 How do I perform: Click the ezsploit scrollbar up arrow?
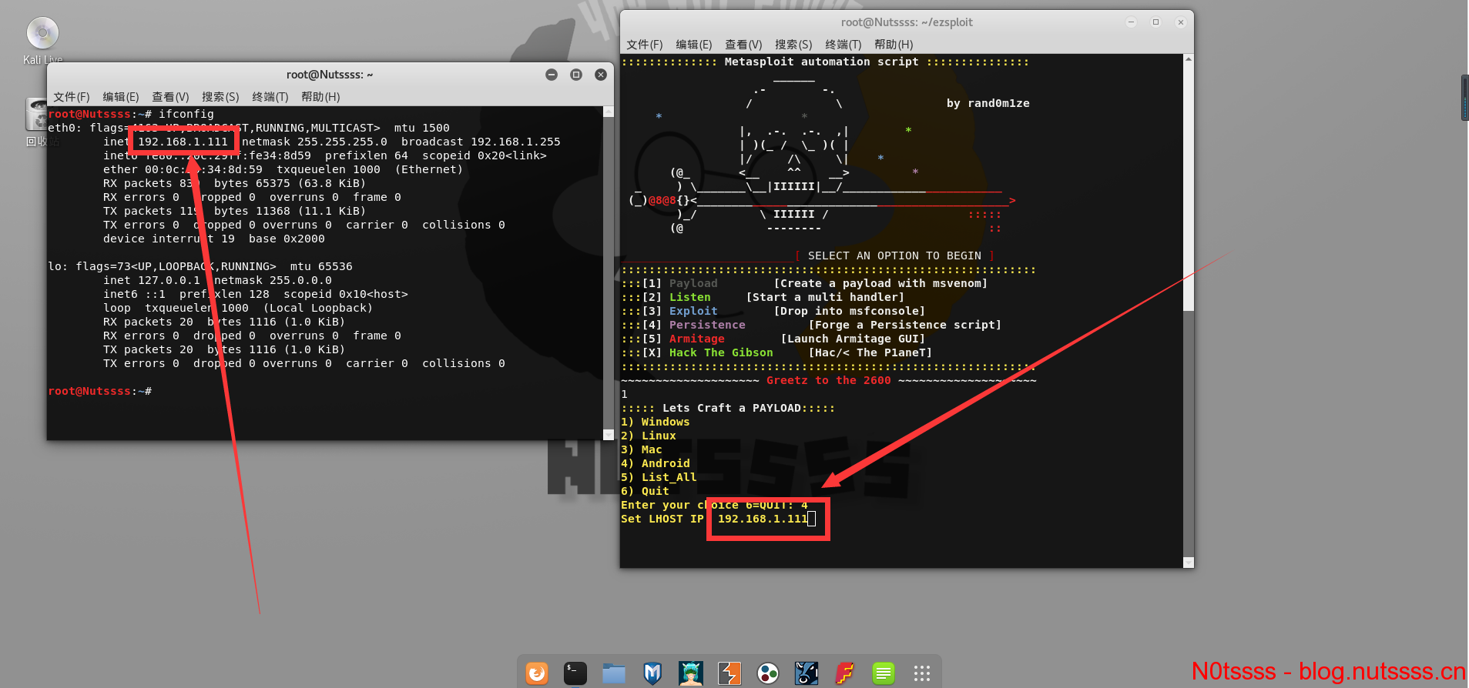point(1189,59)
